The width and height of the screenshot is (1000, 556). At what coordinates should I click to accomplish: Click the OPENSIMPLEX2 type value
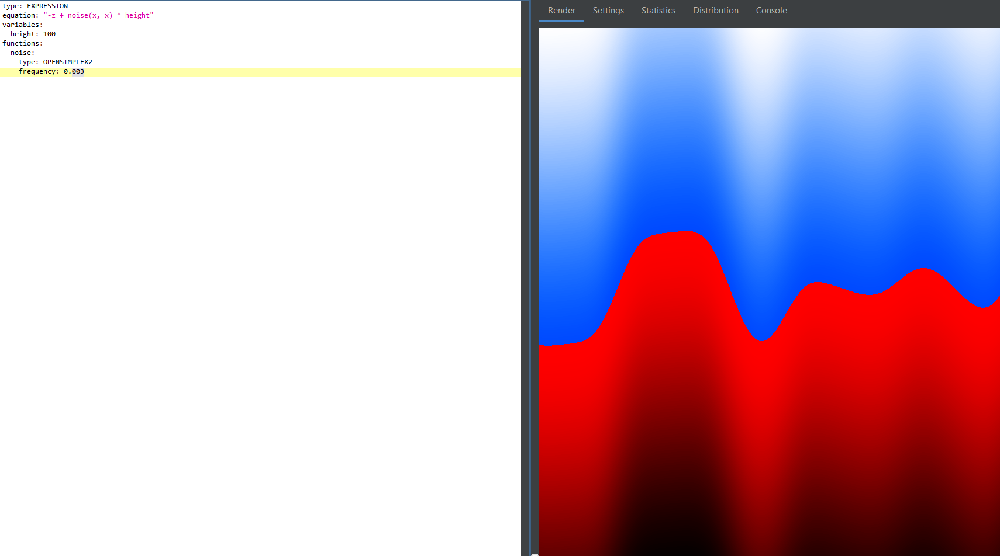coord(69,61)
